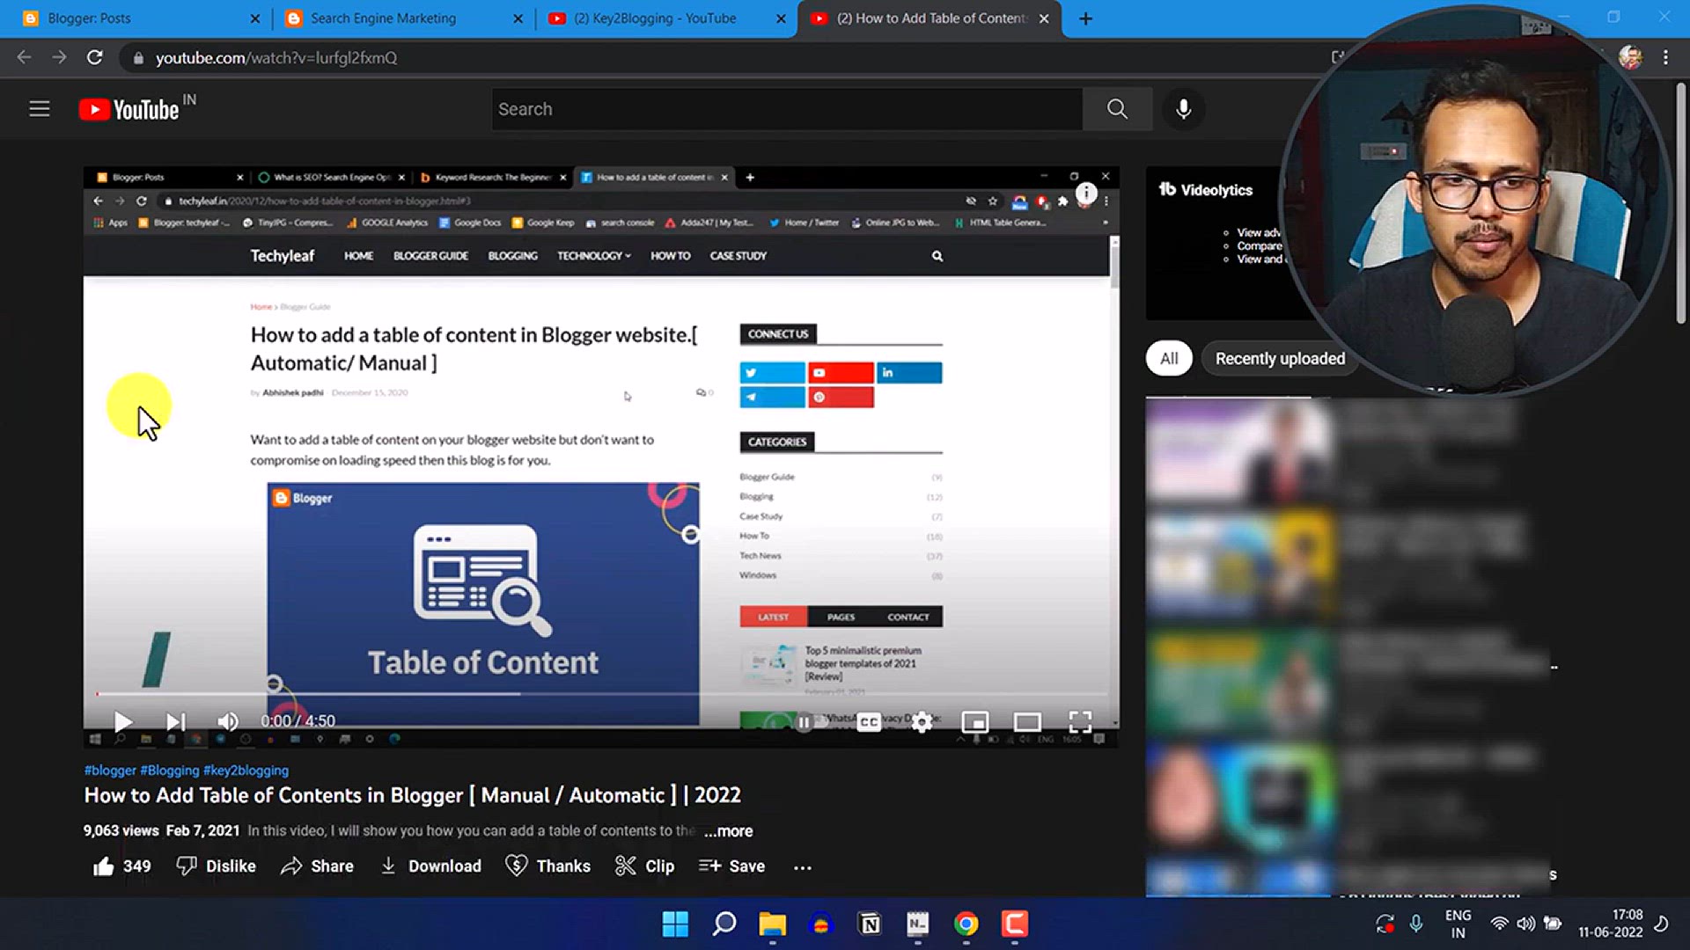Click the search magnifier button
Screen dimensions: 1690x950
tap(1117, 109)
